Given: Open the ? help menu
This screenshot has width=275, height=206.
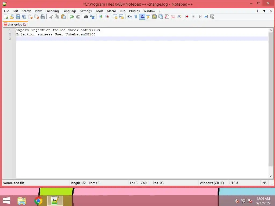Looking at the screenshot, I should [160, 11].
